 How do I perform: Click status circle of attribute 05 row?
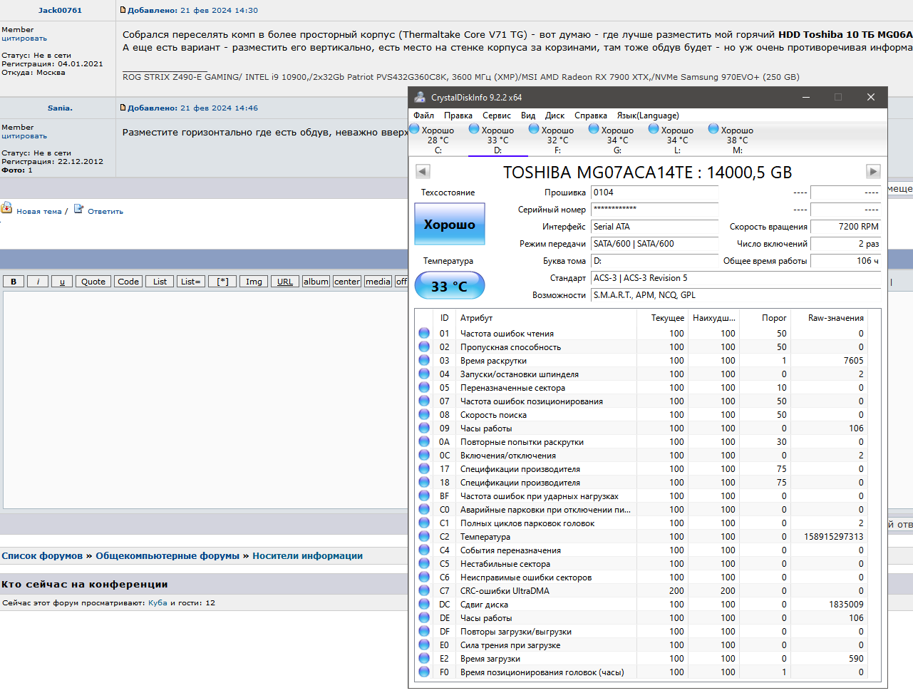coord(424,387)
